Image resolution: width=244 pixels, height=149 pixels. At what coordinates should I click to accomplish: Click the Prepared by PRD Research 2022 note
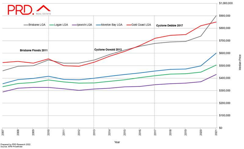16,144
